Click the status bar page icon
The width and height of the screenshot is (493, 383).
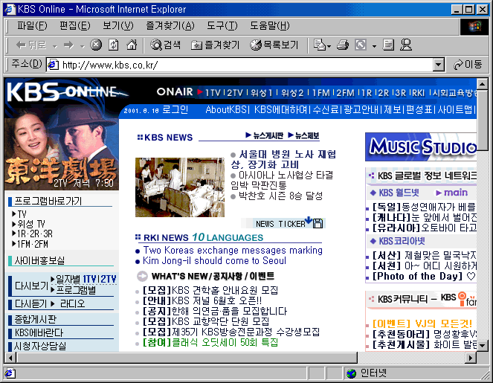(10, 373)
